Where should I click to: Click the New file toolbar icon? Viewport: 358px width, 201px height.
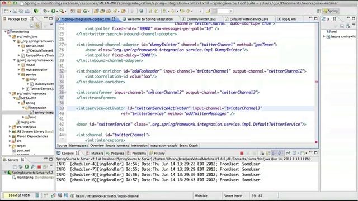click(x=6, y=11)
